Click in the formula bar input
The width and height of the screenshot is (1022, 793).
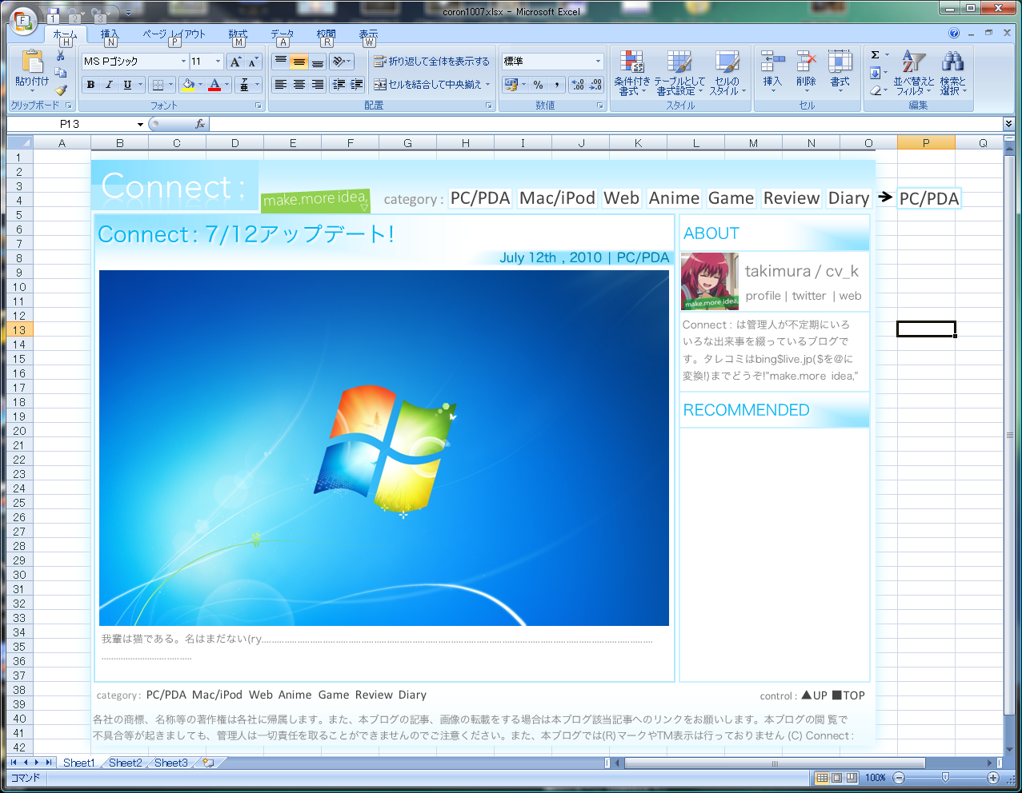[606, 124]
